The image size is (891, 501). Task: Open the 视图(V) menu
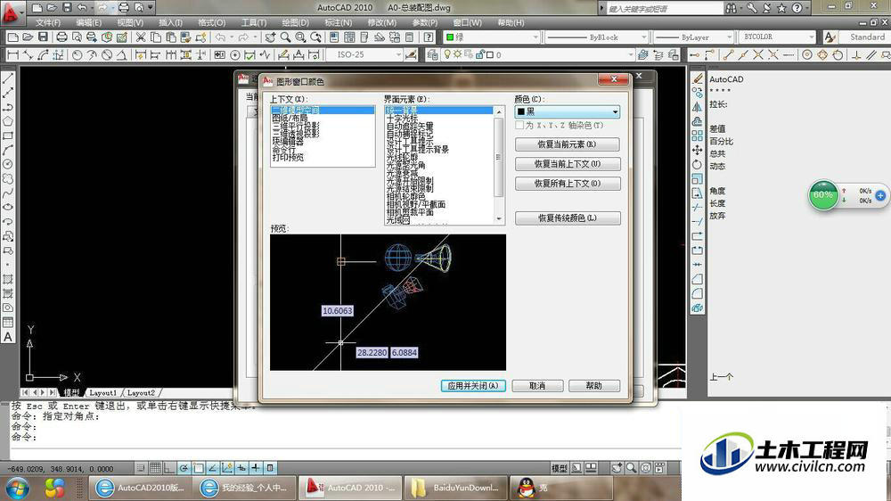click(130, 23)
